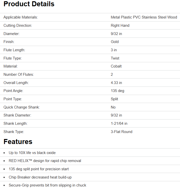Screen dimensions: 180x188
Task: Click the Product Details heading
Action: pyautogui.click(x=29, y=4)
